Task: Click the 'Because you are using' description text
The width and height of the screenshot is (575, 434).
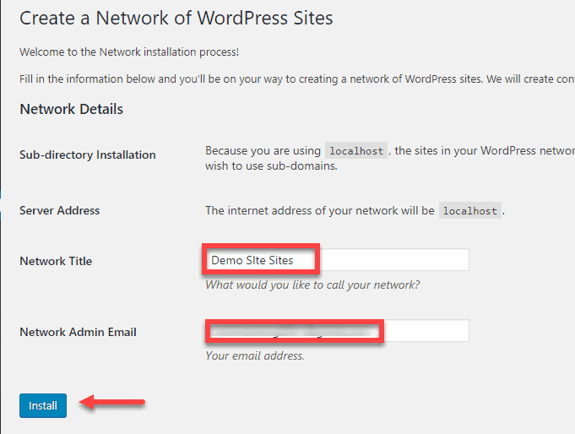Action: (x=263, y=151)
